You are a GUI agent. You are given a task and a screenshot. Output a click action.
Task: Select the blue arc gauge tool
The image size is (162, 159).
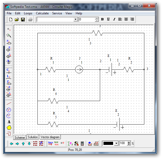click(x=9, y=116)
